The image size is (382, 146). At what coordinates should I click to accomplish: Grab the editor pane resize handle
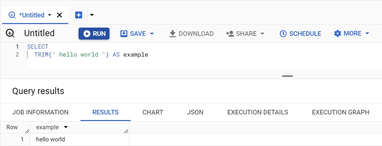coord(287,76)
